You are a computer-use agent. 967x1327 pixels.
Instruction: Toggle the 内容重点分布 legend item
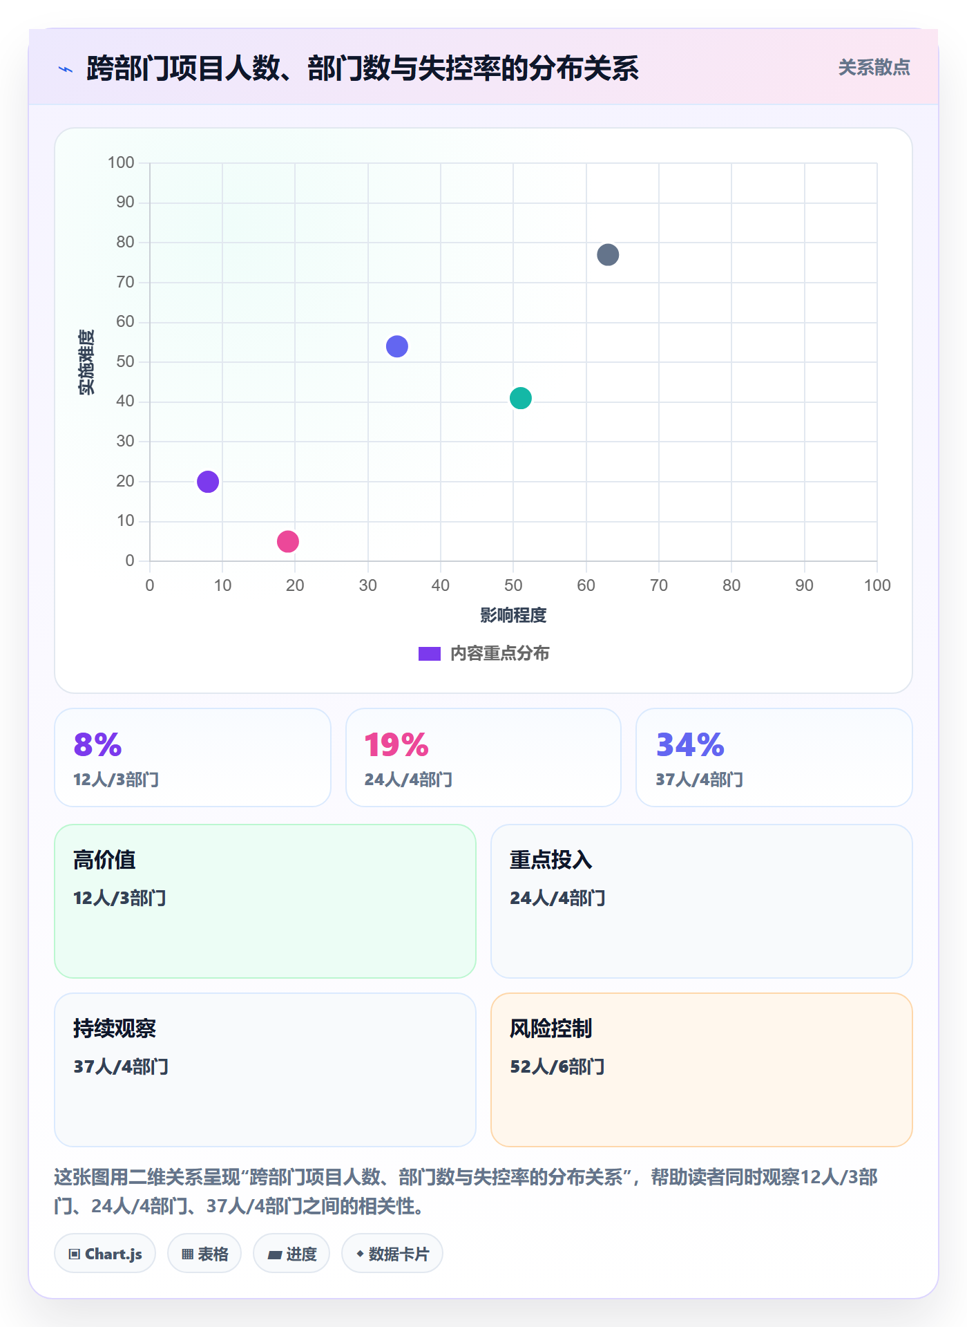point(483,654)
